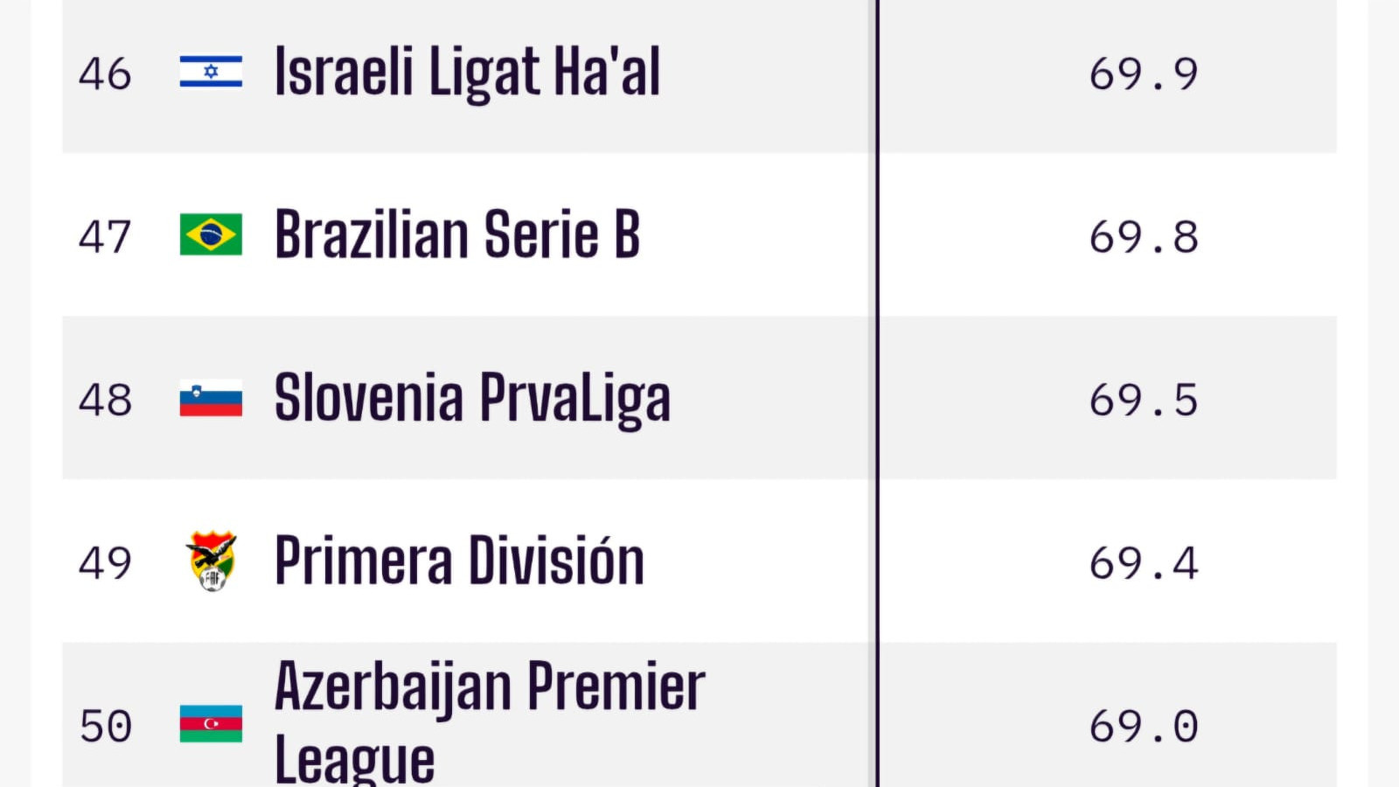1399x787 pixels.
Task: Click the Brazil flag icon
Action: [211, 234]
